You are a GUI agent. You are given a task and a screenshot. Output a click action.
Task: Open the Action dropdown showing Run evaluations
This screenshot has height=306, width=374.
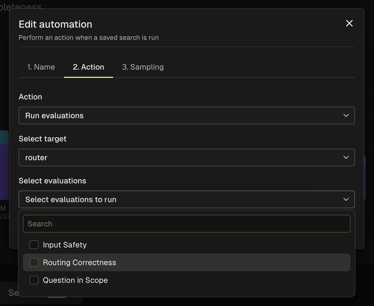[187, 115]
